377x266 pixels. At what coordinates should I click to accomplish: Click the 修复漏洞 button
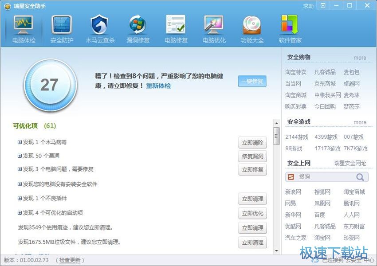252,156
